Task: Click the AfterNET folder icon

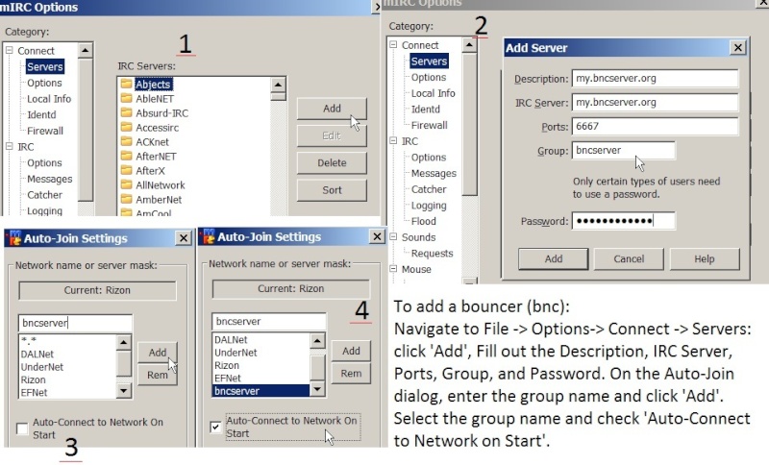Action: coord(127,157)
